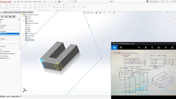Click the Options gear icon in the top toolbar

[75, 2]
